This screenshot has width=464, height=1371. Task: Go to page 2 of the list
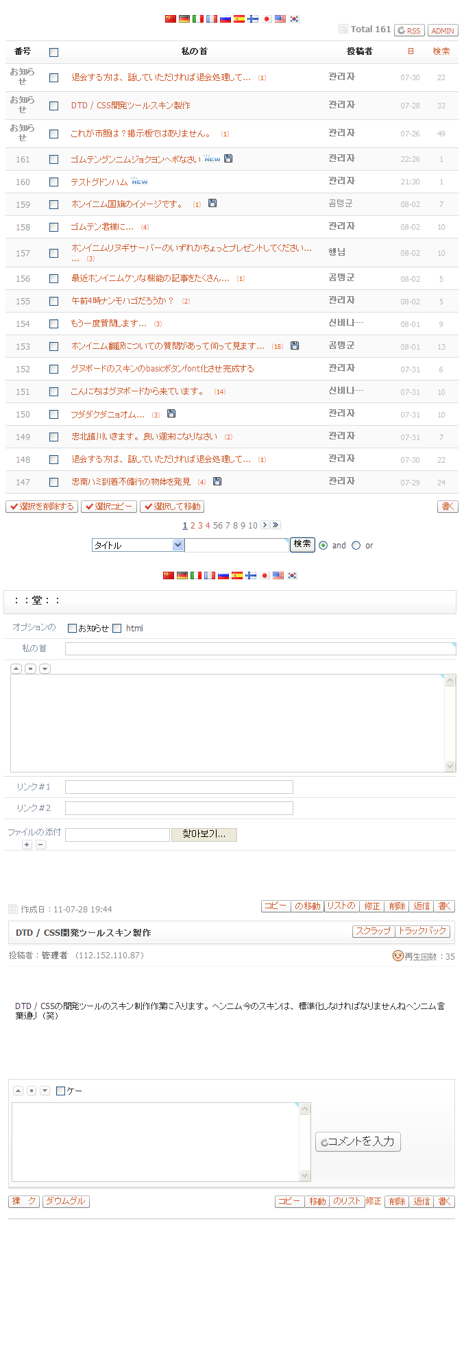[x=193, y=526]
